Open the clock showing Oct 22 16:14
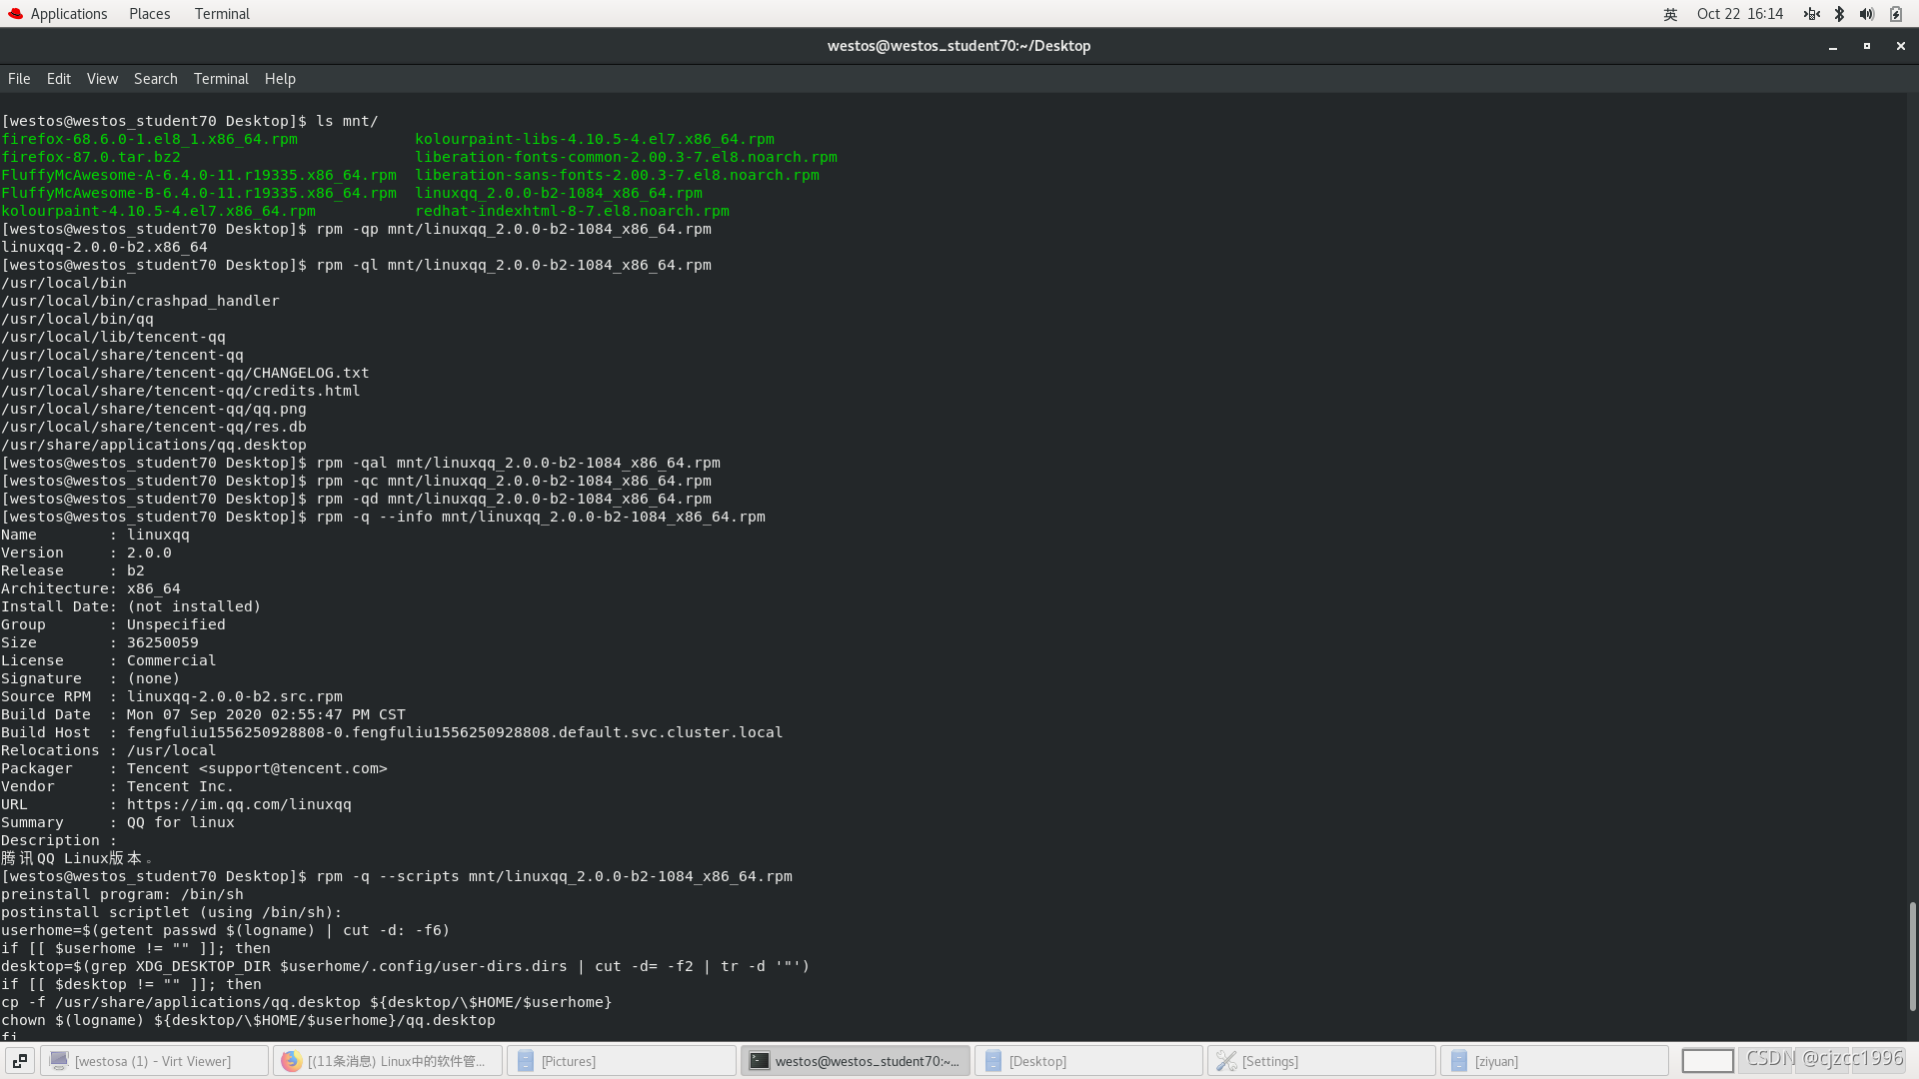The image size is (1919, 1079). [1739, 14]
